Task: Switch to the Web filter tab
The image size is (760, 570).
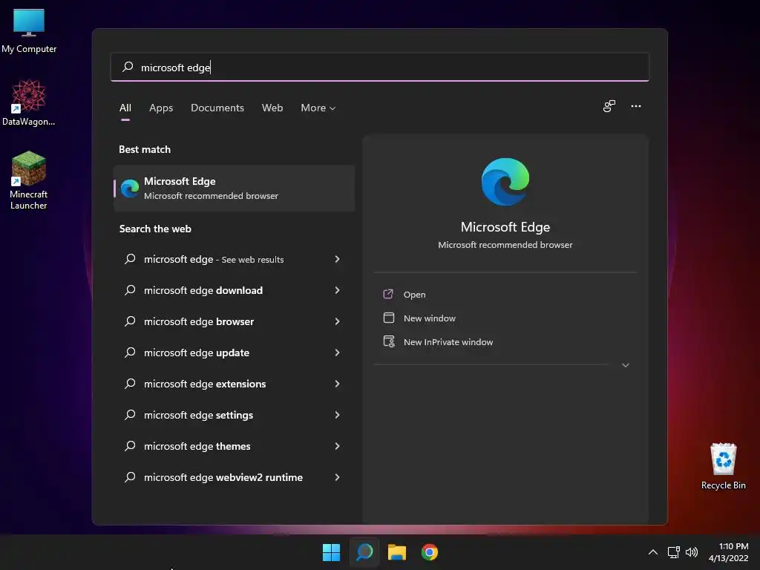Action: pos(272,108)
